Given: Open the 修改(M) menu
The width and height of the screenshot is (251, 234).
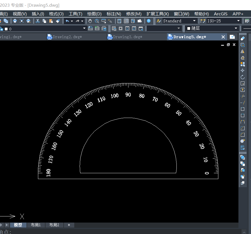Looking at the screenshot, I should click(134, 14).
